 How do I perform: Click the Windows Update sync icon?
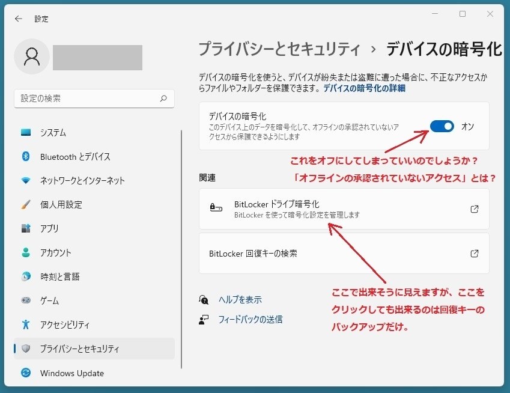click(x=26, y=373)
